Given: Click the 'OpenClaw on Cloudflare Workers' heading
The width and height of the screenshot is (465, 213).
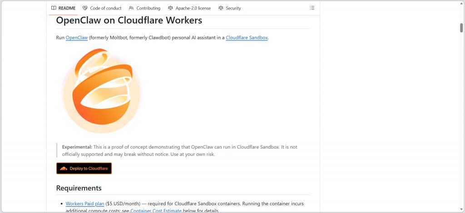Looking at the screenshot, I should (x=129, y=20).
